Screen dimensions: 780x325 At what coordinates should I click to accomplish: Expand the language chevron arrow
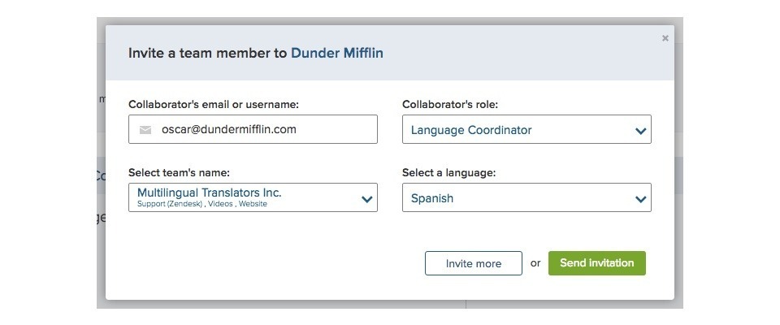pos(640,198)
